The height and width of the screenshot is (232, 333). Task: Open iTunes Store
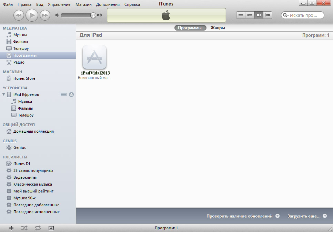tap(38, 78)
